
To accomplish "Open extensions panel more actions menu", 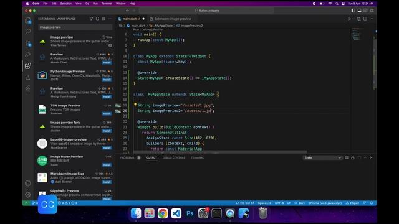I will coord(110,19).
